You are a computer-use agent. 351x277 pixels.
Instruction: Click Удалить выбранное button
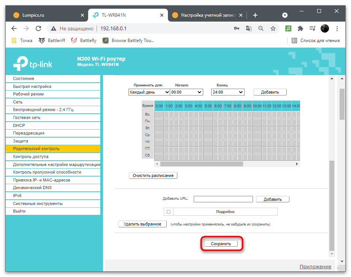pos(142,224)
